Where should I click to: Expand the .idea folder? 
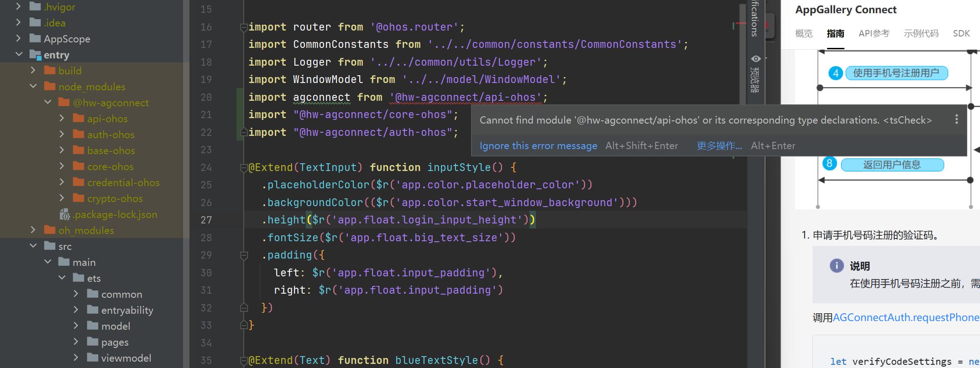click(18, 22)
